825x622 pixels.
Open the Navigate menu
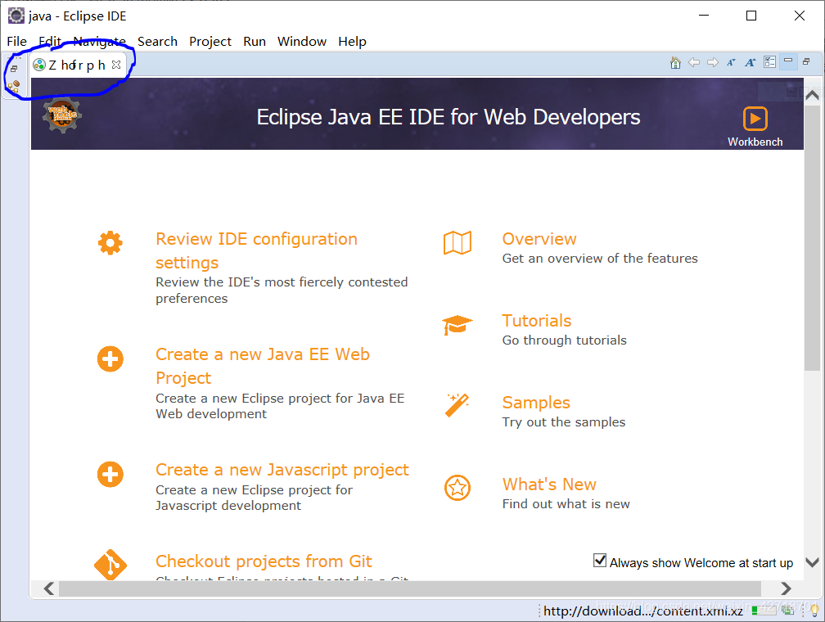[x=100, y=42]
